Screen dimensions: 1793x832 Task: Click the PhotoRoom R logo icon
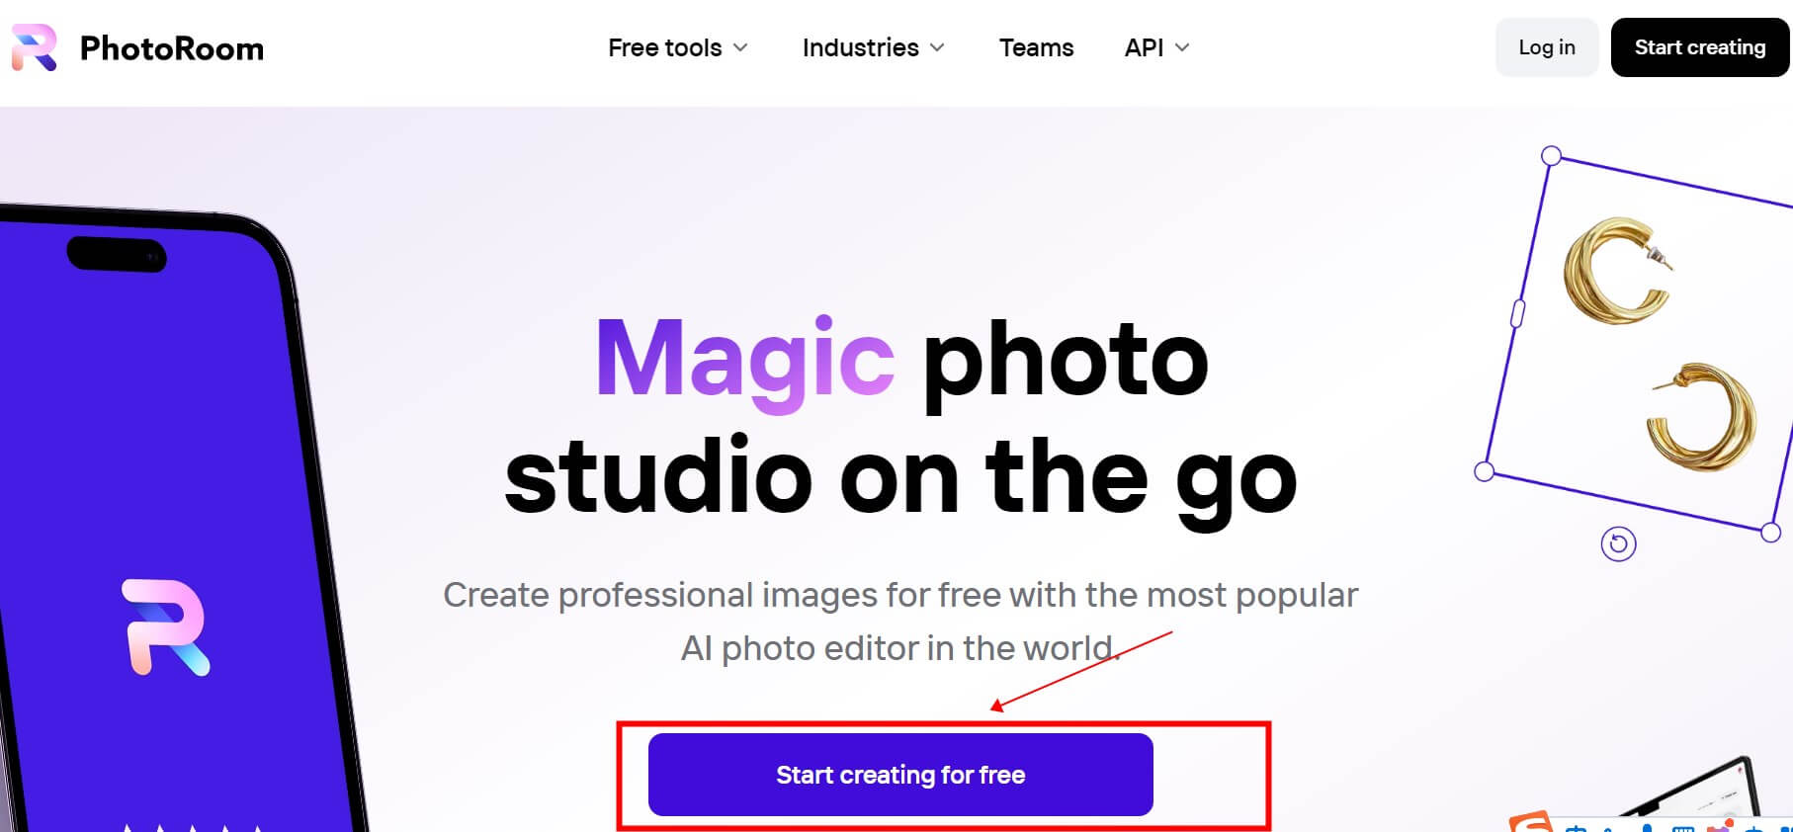[34, 47]
